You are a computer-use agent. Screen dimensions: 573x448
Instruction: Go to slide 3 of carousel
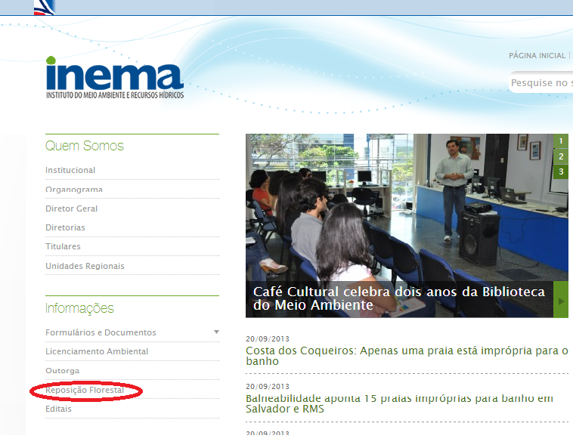click(x=560, y=172)
